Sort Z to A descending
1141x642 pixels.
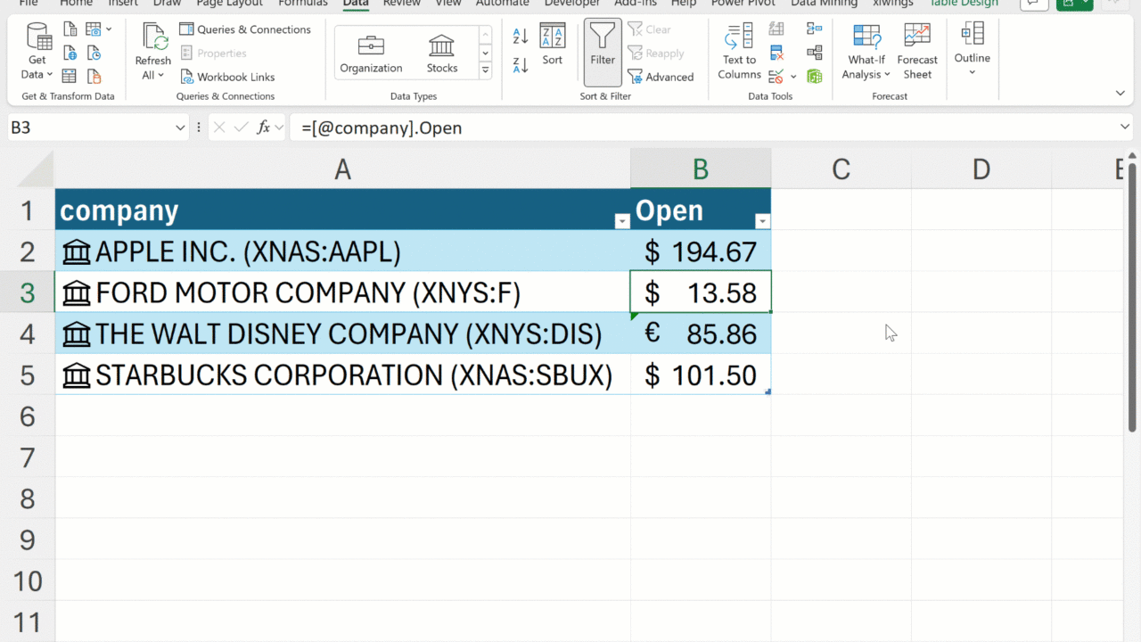[x=521, y=64]
